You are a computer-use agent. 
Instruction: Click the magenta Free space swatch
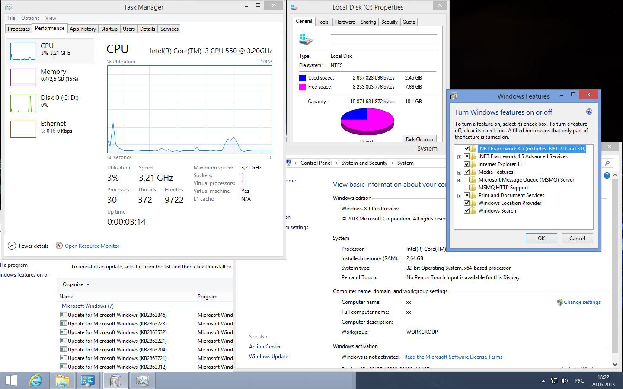click(x=302, y=87)
